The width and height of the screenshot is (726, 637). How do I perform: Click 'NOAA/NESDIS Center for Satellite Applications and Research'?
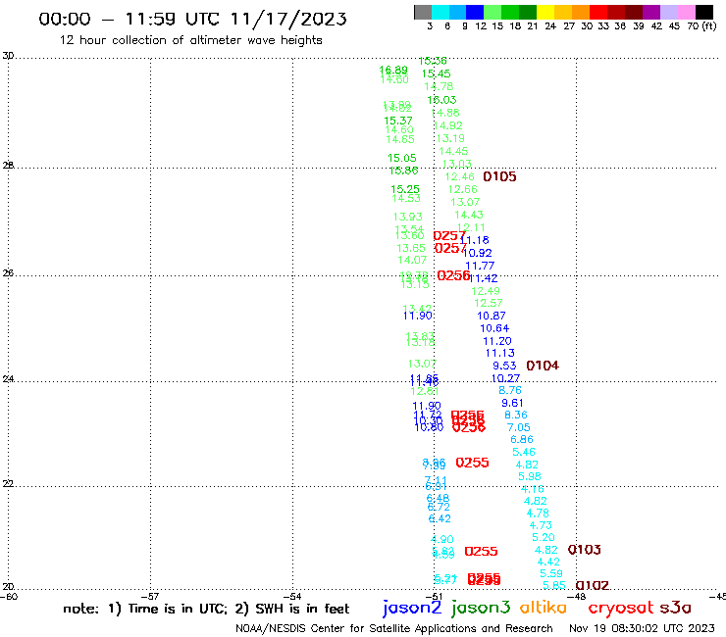(394, 628)
